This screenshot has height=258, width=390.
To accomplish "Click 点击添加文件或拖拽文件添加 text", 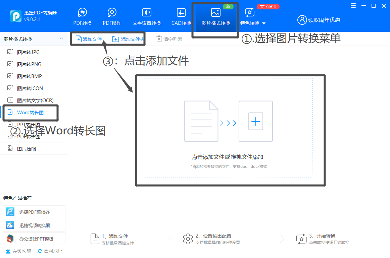I will [227, 157].
